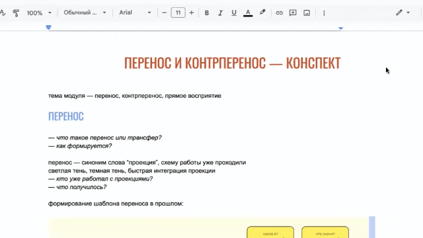Viewport: 423px width, 238px height.
Task: Click the right yellow diagram box
Action: pyautogui.click(x=325, y=232)
